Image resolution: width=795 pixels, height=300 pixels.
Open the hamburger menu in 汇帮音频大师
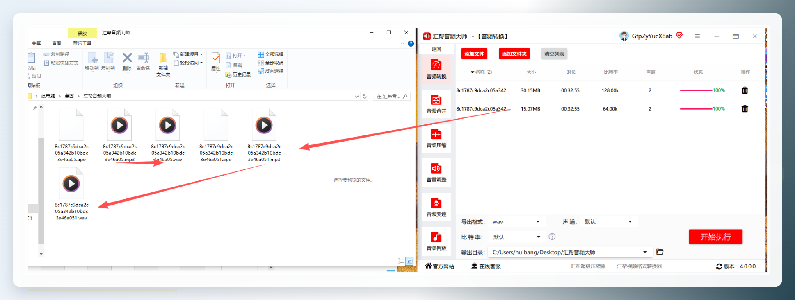tap(697, 36)
